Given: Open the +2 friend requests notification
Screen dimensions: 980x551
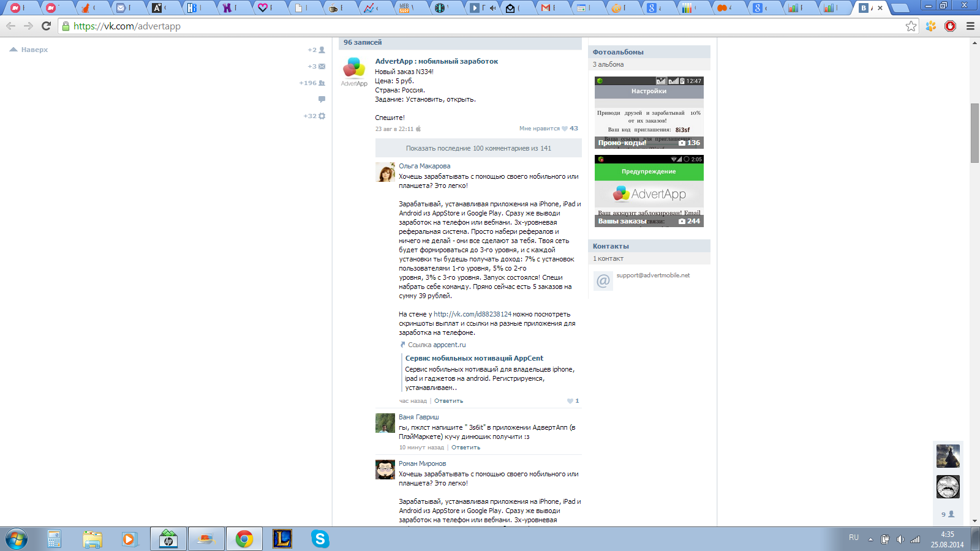Looking at the screenshot, I should (x=317, y=50).
